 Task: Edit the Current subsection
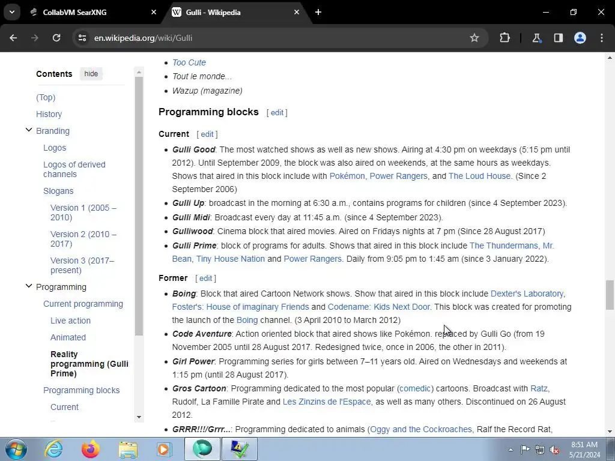point(207,134)
